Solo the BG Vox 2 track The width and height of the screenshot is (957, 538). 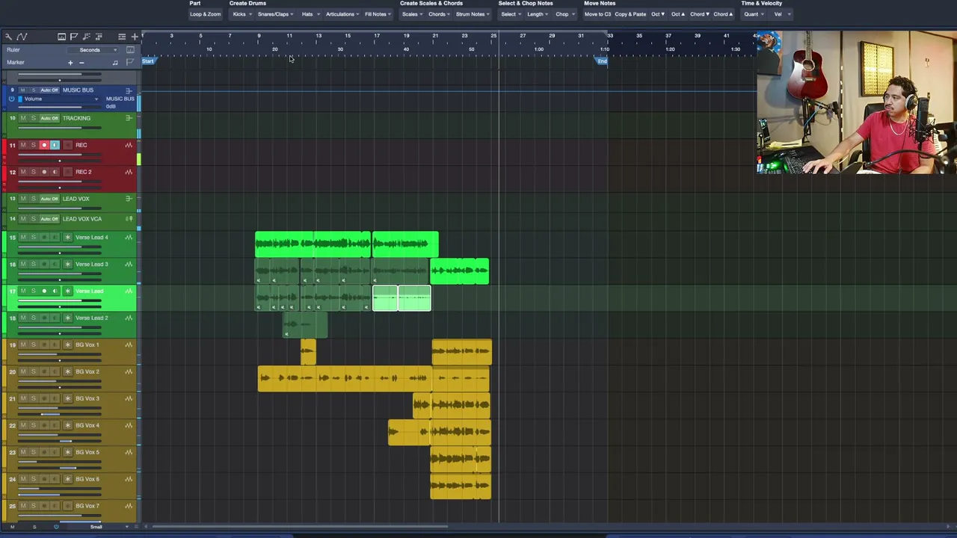click(33, 372)
